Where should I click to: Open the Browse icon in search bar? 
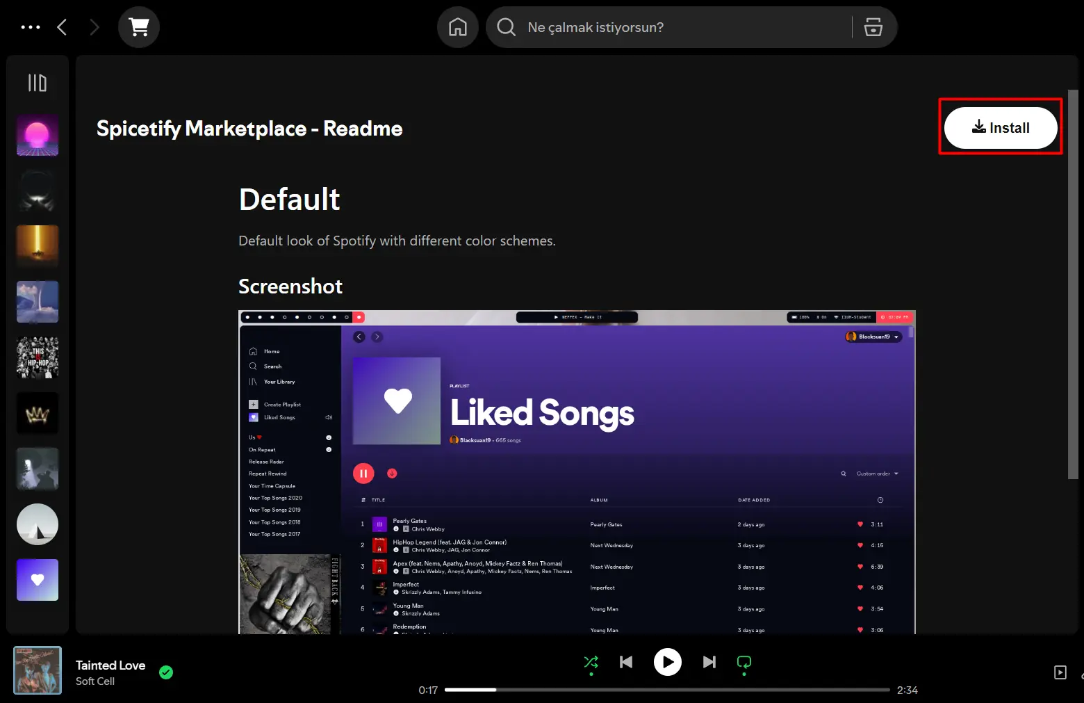point(873,27)
